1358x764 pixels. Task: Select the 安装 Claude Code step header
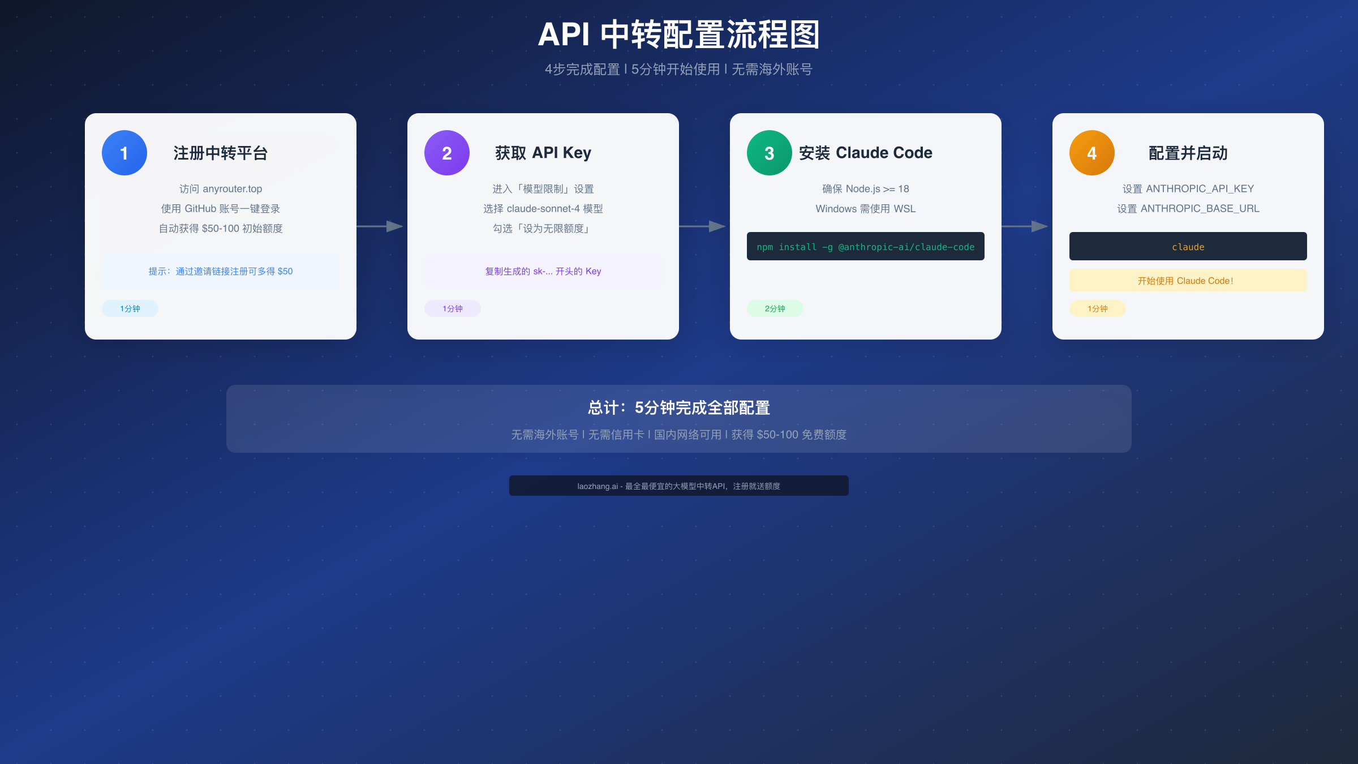click(865, 152)
